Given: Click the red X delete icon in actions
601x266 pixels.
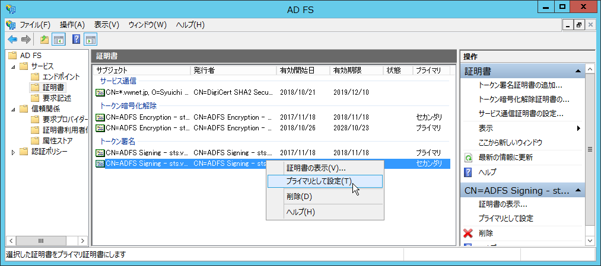Looking at the screenshot, I should pyautogui.click(x=468, y=233).
